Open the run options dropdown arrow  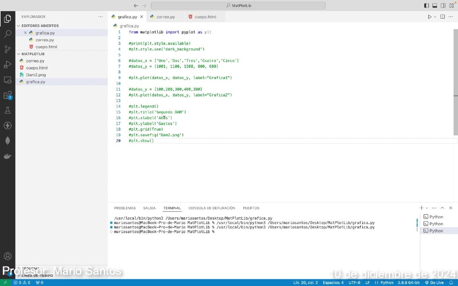tap(435, 17)
